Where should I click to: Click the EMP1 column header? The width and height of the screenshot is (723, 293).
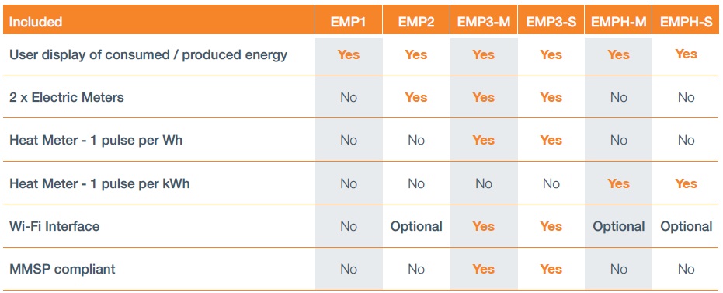point(348,22)
